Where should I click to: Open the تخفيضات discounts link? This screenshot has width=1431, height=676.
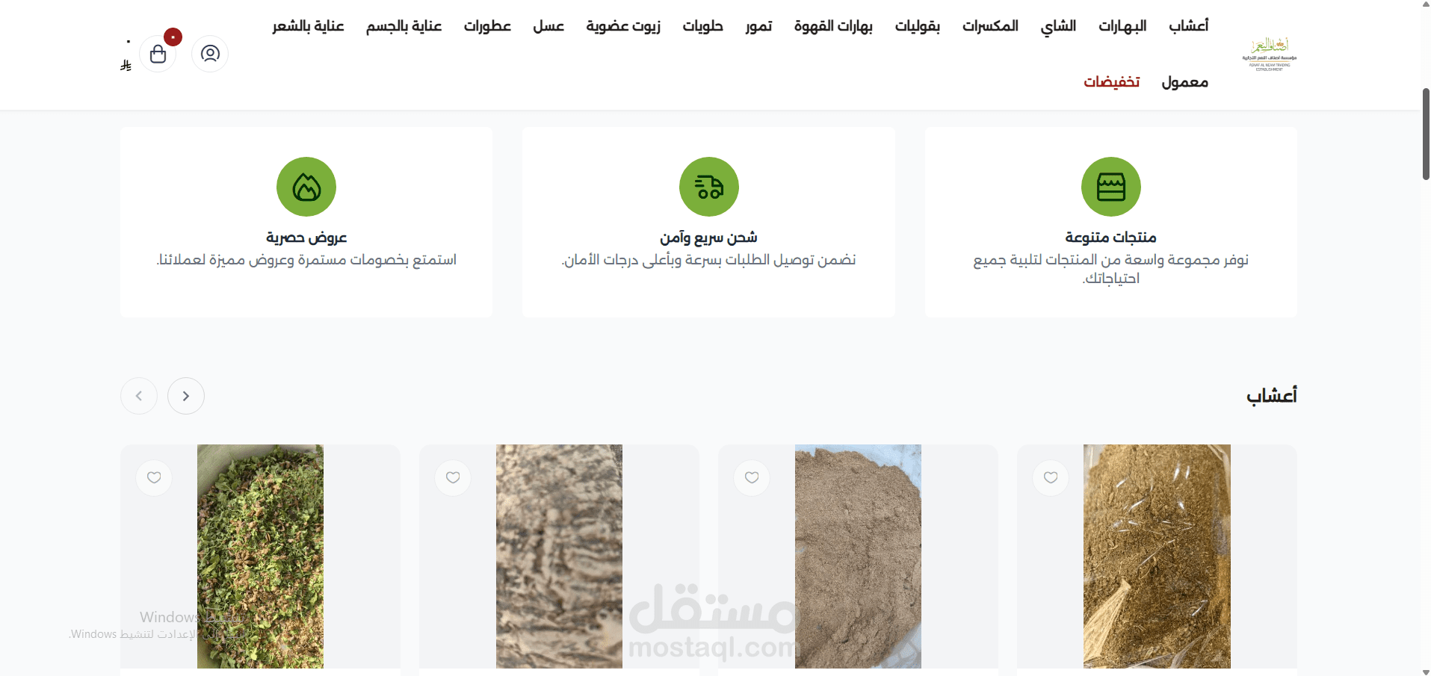click(x=1112, y=82)
